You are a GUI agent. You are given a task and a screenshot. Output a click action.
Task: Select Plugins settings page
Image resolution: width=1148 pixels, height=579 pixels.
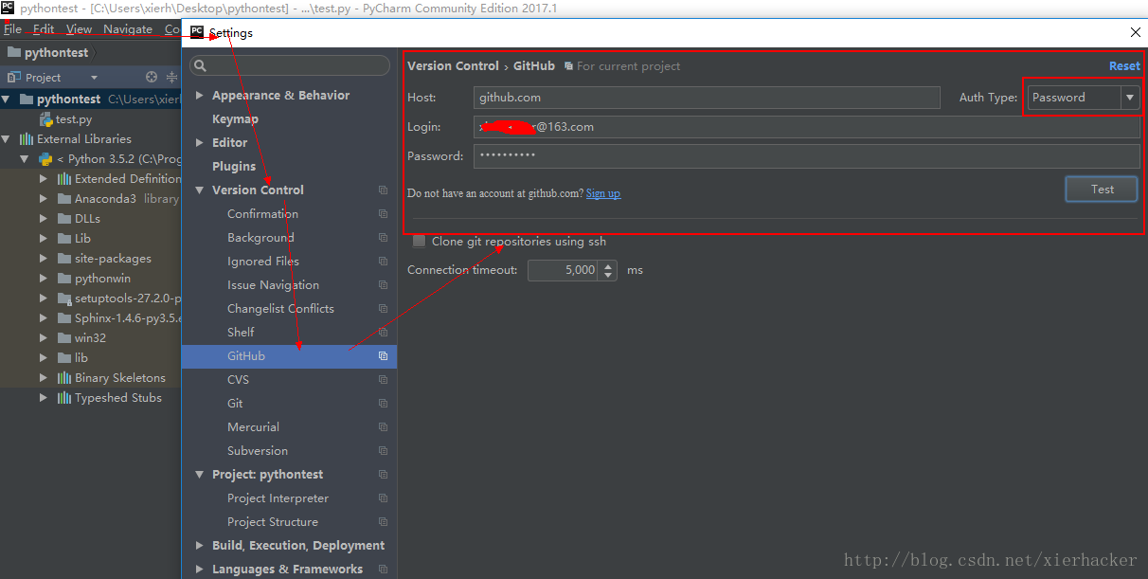tap(234, 167)
